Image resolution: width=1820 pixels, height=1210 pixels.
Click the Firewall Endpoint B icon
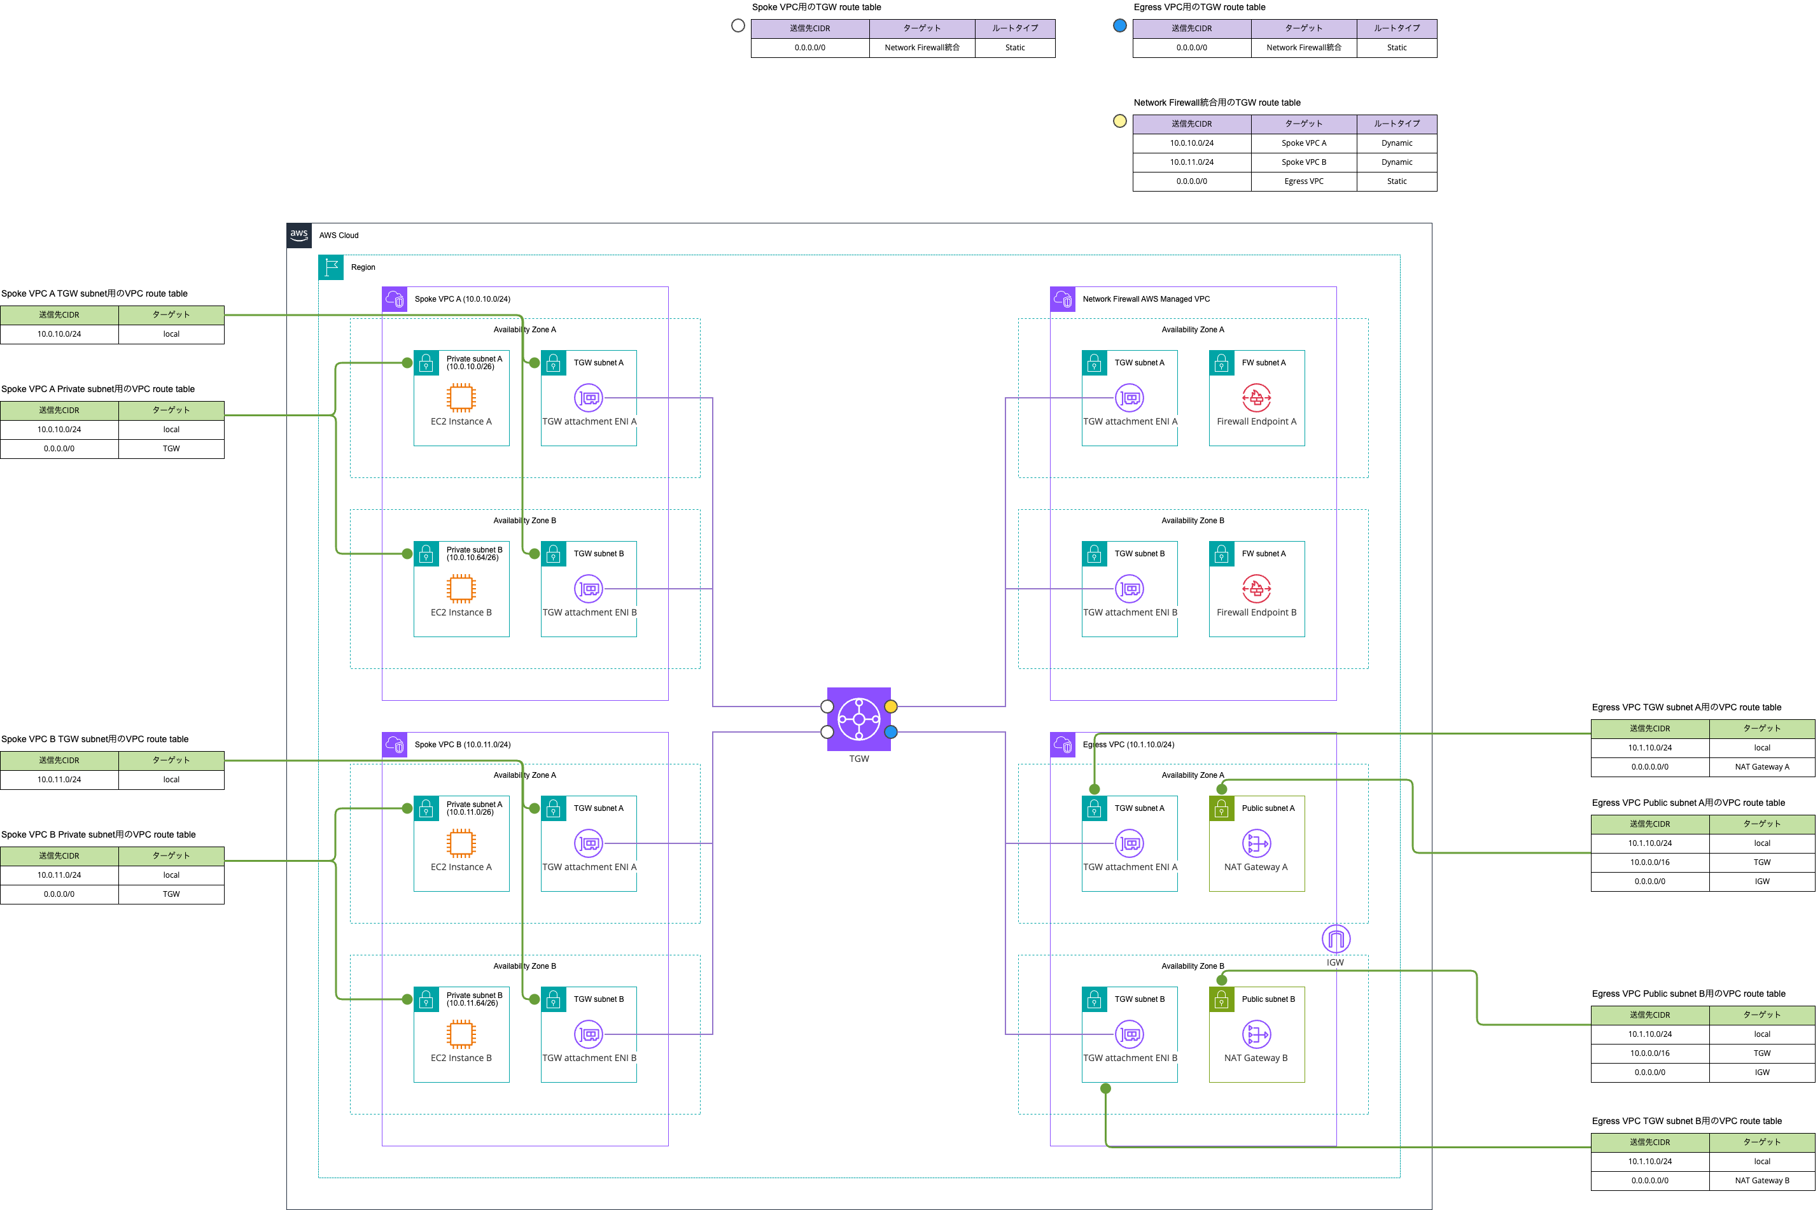tap(1256, 589)
